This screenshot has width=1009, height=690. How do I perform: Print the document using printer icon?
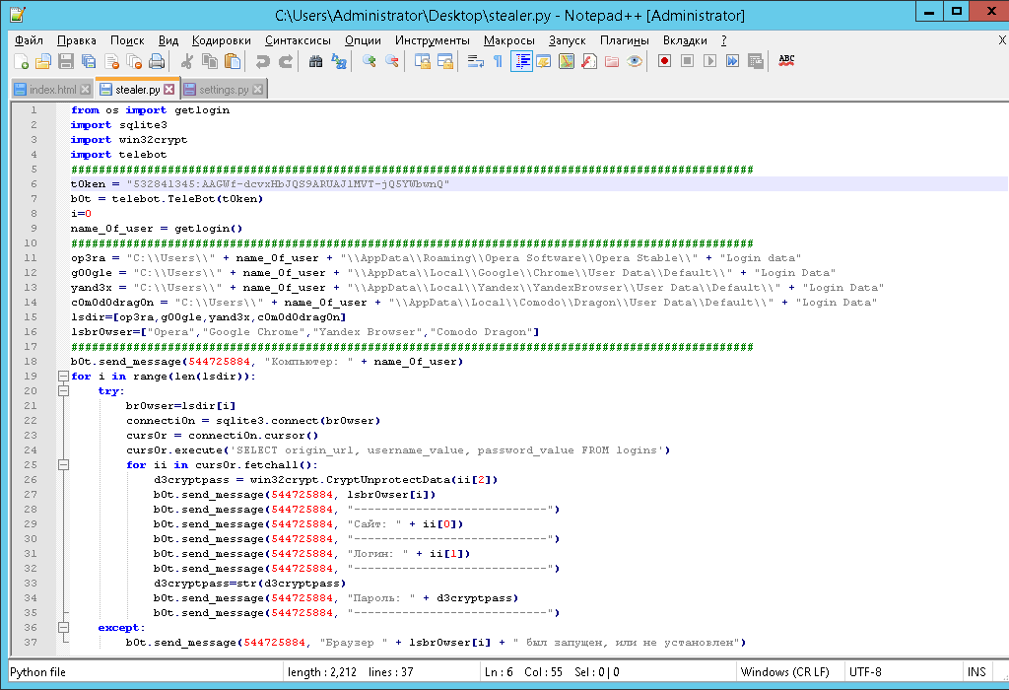click(x=157, y=61)
